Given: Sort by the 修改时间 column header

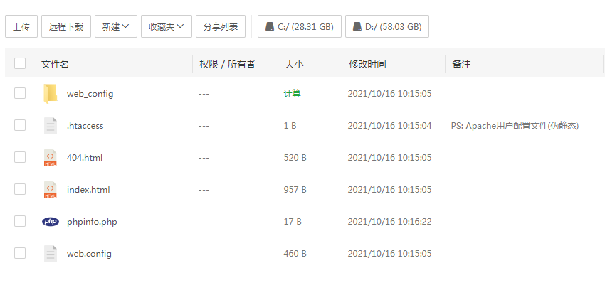Looking at the screenshot, I should [367, 64].
